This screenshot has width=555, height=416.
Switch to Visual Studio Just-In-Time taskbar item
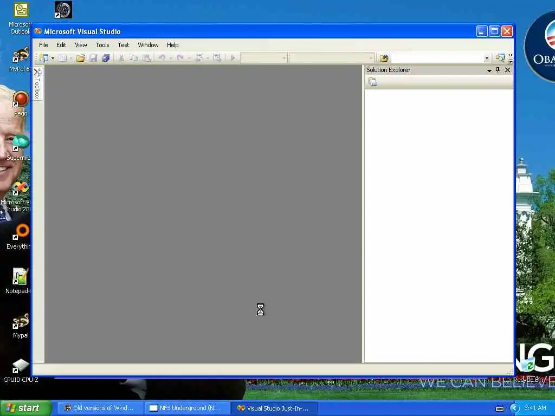click(x=274, y=408)
